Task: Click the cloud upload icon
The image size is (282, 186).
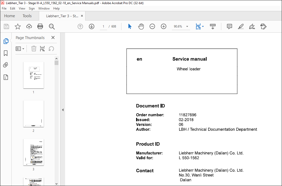Action: point(29,26)
